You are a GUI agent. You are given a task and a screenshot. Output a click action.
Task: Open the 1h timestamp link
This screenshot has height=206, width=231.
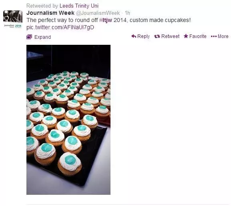tap(127, 13)
